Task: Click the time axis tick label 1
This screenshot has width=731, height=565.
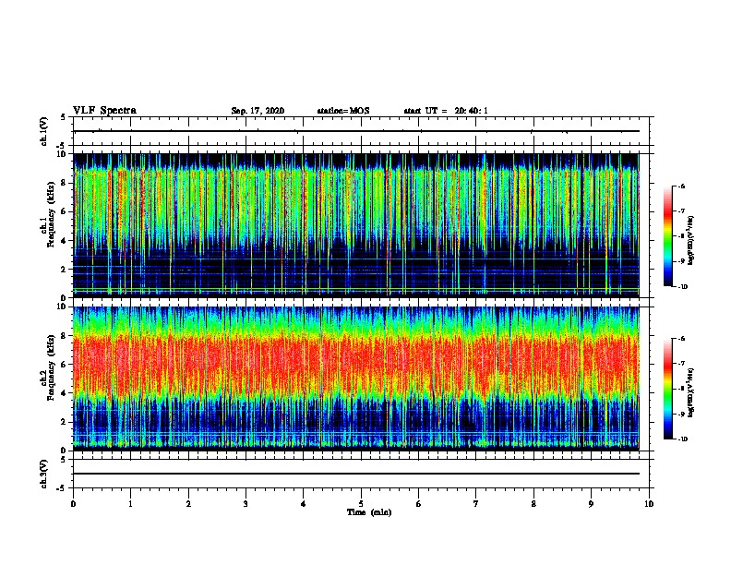Action: pyautogui.click(x=131, y=504)
